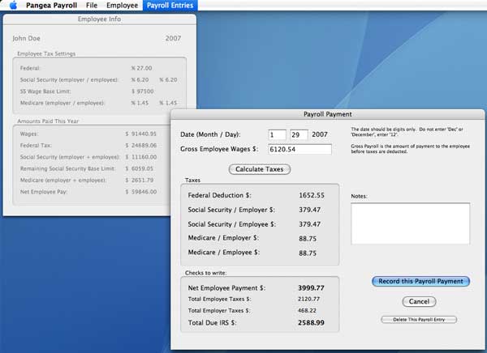Viewport: 487px width, 353px height.
Task: Click the Payroll Entries menu
Action: pyautogui.click(x=170, y=6)
